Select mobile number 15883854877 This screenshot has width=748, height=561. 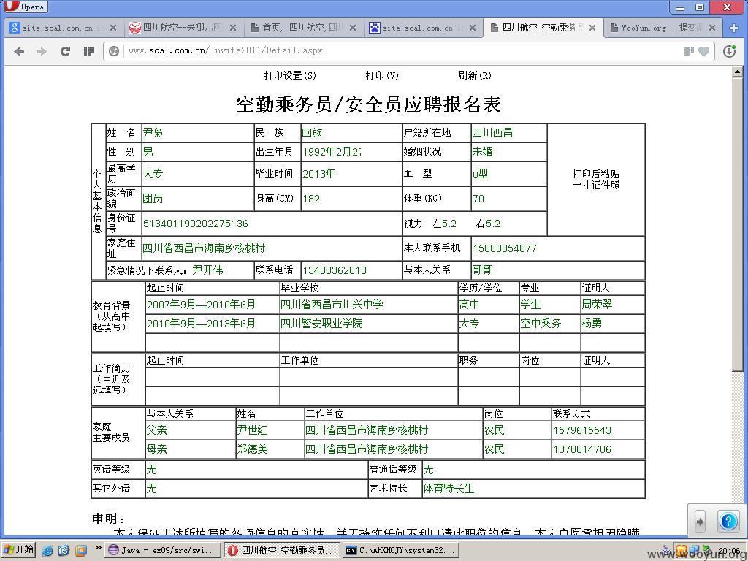(505, 248)
